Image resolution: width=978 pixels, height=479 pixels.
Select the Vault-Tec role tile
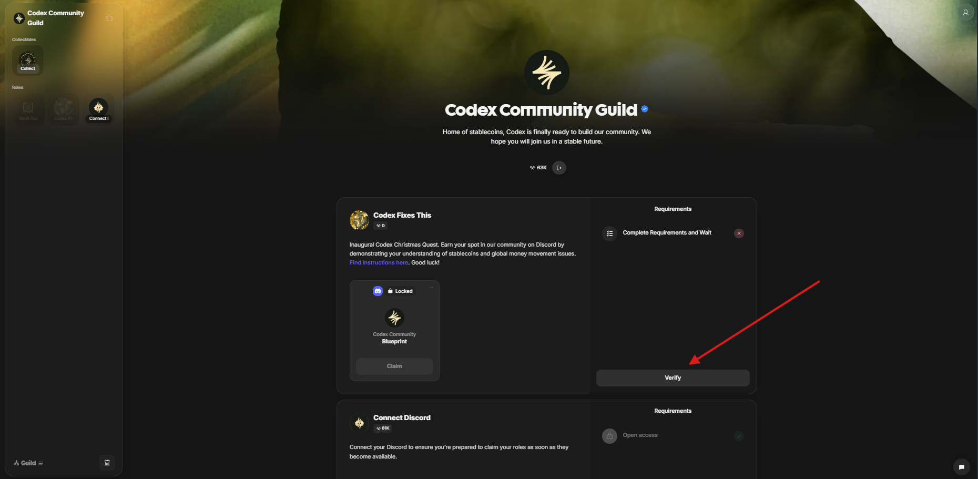tap(28, 109)
